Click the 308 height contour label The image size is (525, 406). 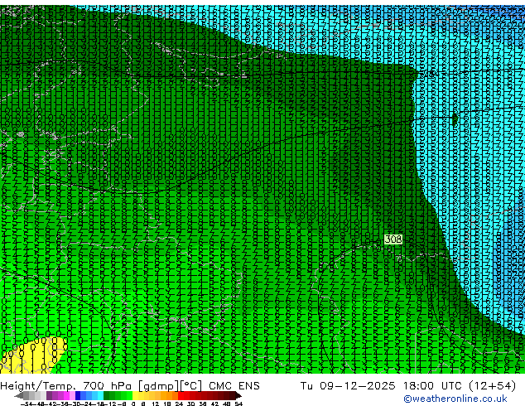tap(393, 239)
